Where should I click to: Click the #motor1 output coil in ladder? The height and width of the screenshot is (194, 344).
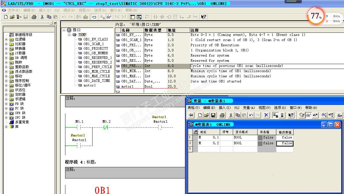point(160,127)
